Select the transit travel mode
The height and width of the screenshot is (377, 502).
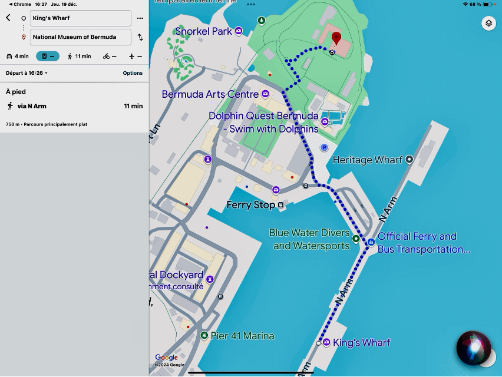(x=48, y=56)
